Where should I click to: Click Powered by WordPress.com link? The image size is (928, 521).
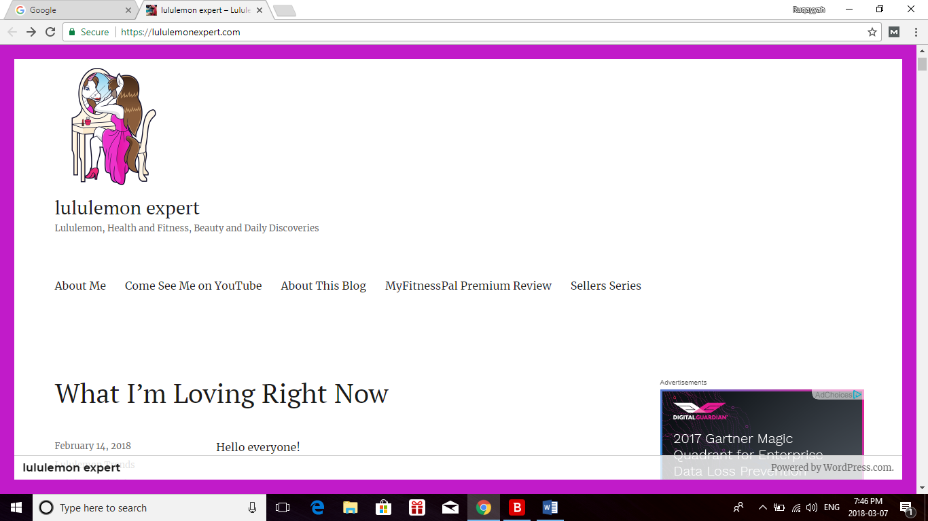click(832, 467)
